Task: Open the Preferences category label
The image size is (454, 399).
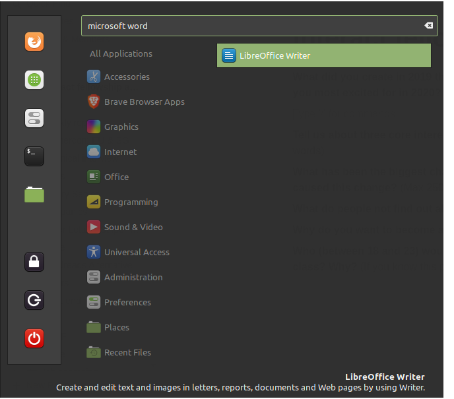Action: (x=127, y=302)
